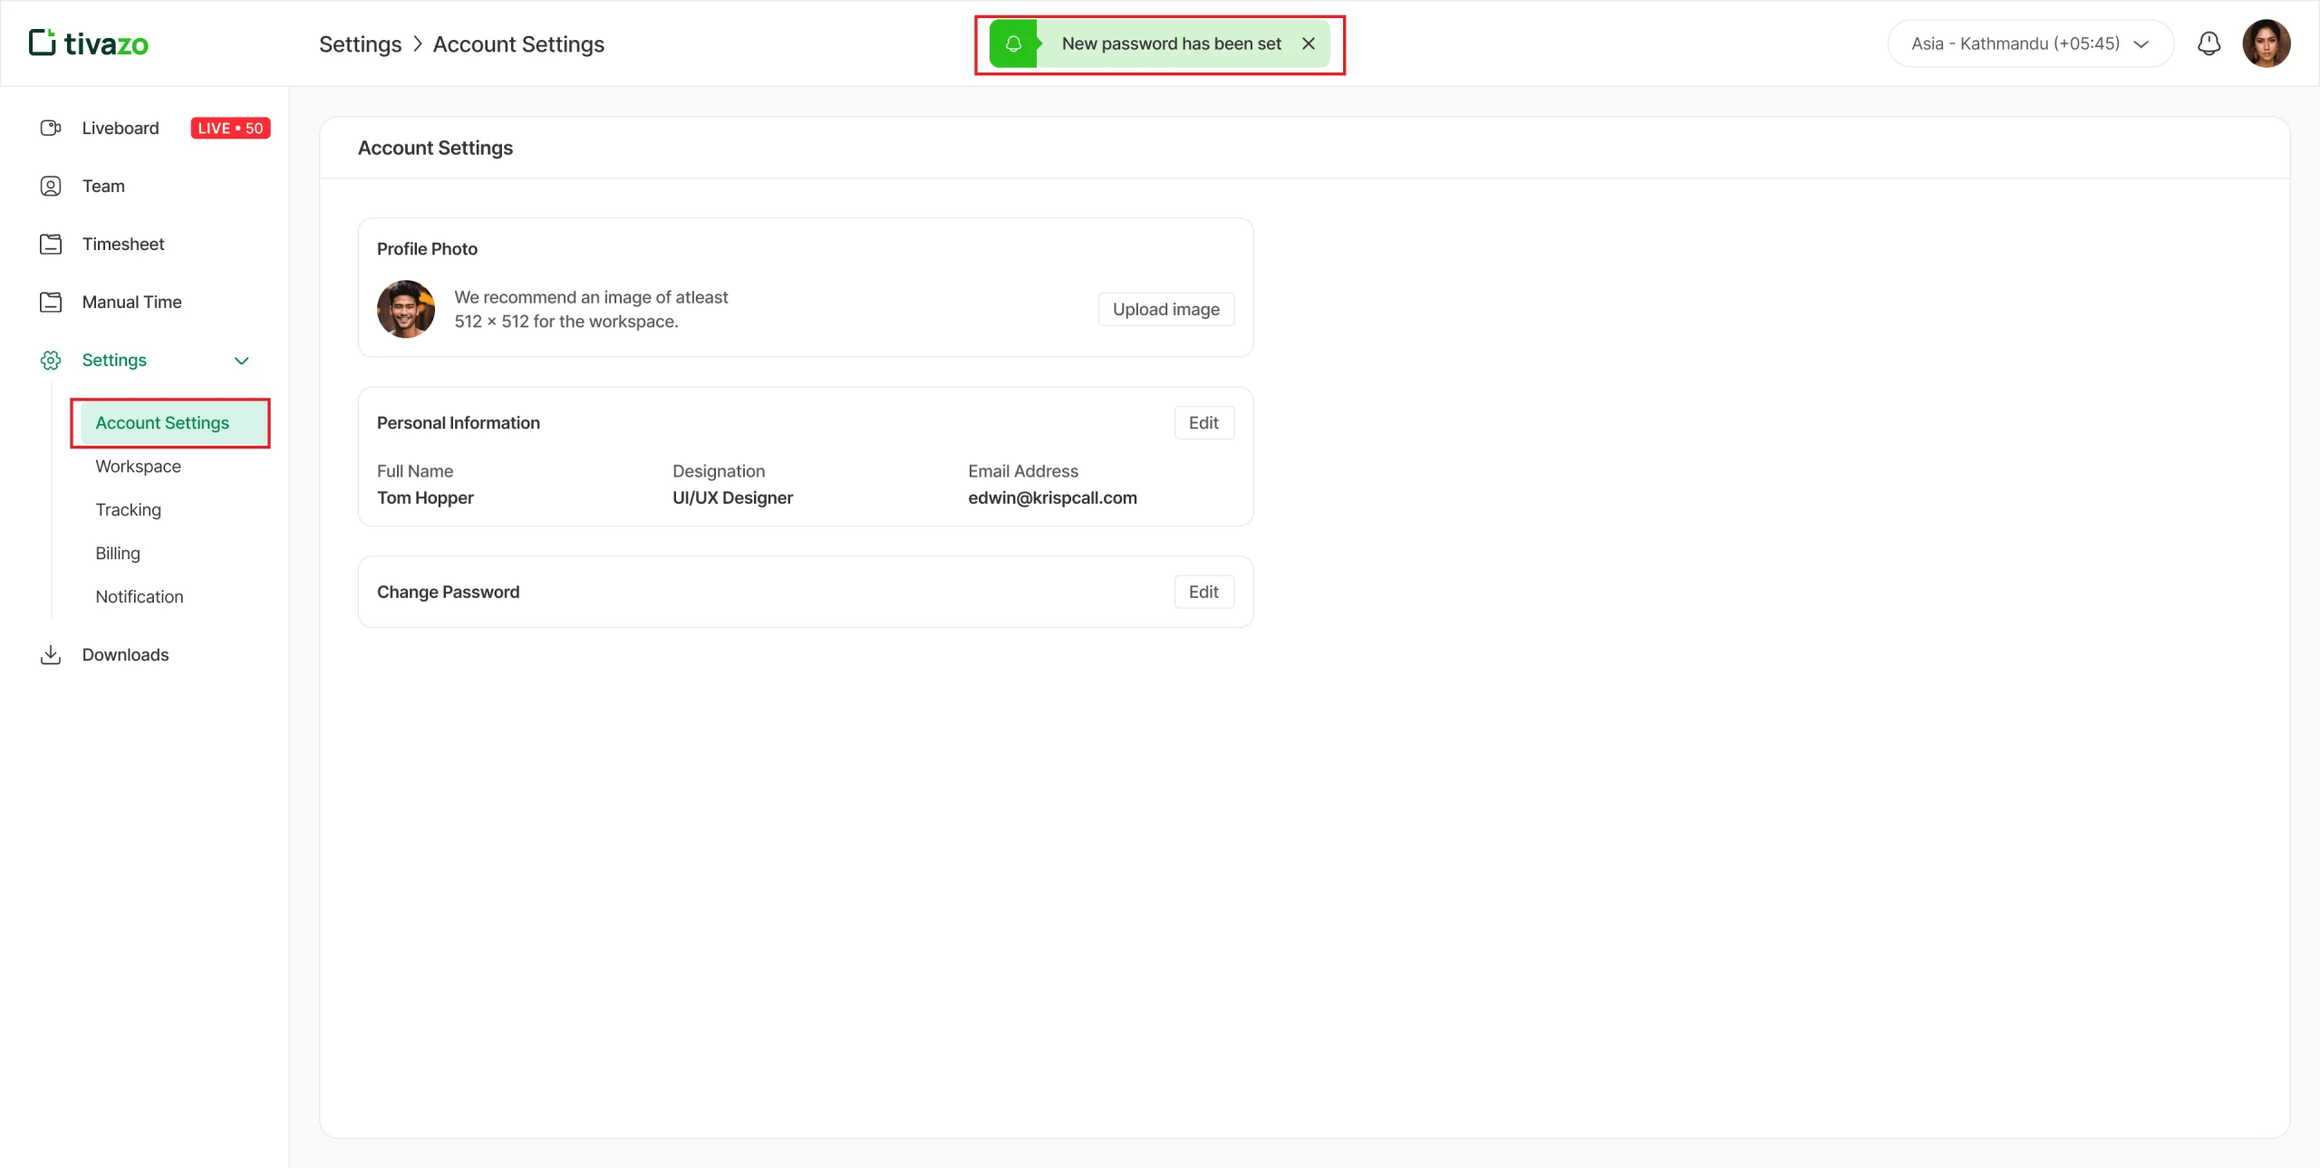
Task: Open the Asia - Kathmandu timezone dropdown
Action: pyautogui.click(x=2030, y=43)
